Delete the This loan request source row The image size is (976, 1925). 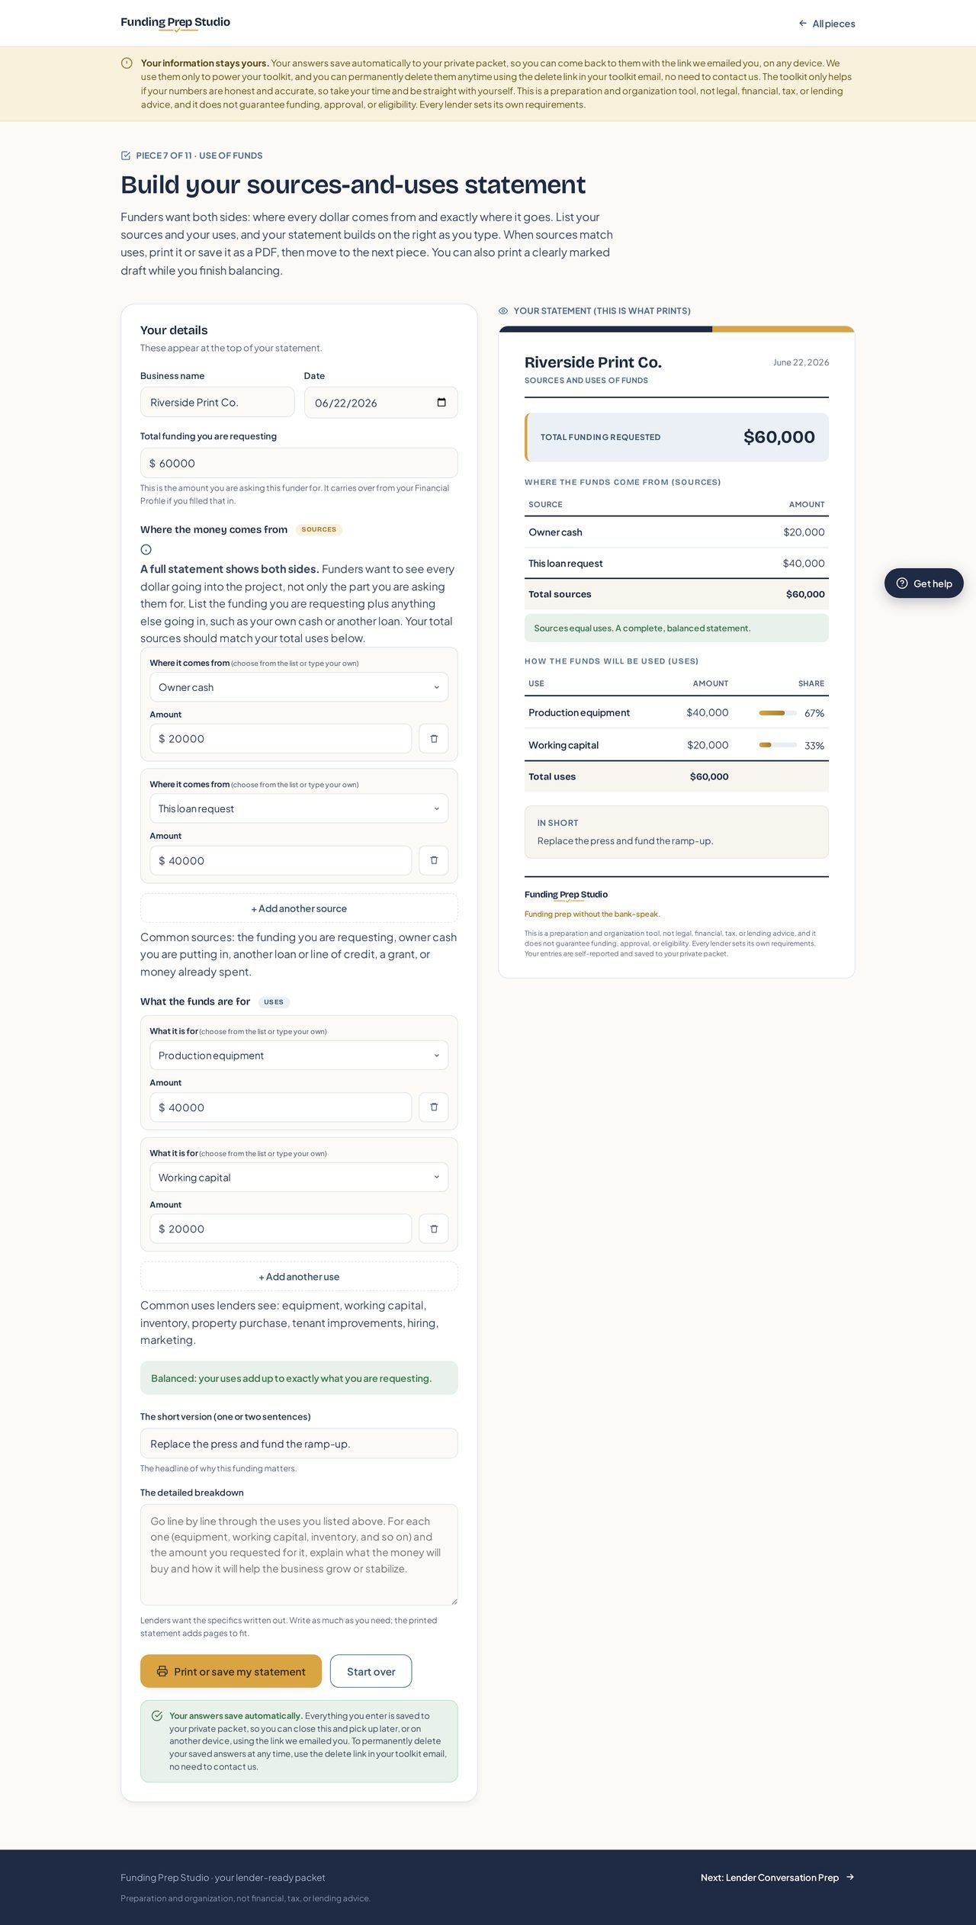tap(434, 860)
